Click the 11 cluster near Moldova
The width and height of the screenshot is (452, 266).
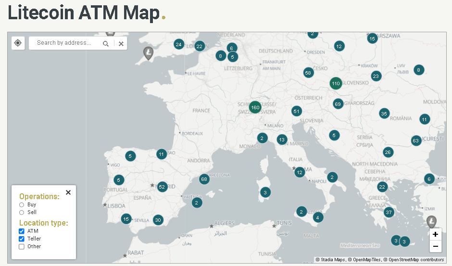click(424, 119)
